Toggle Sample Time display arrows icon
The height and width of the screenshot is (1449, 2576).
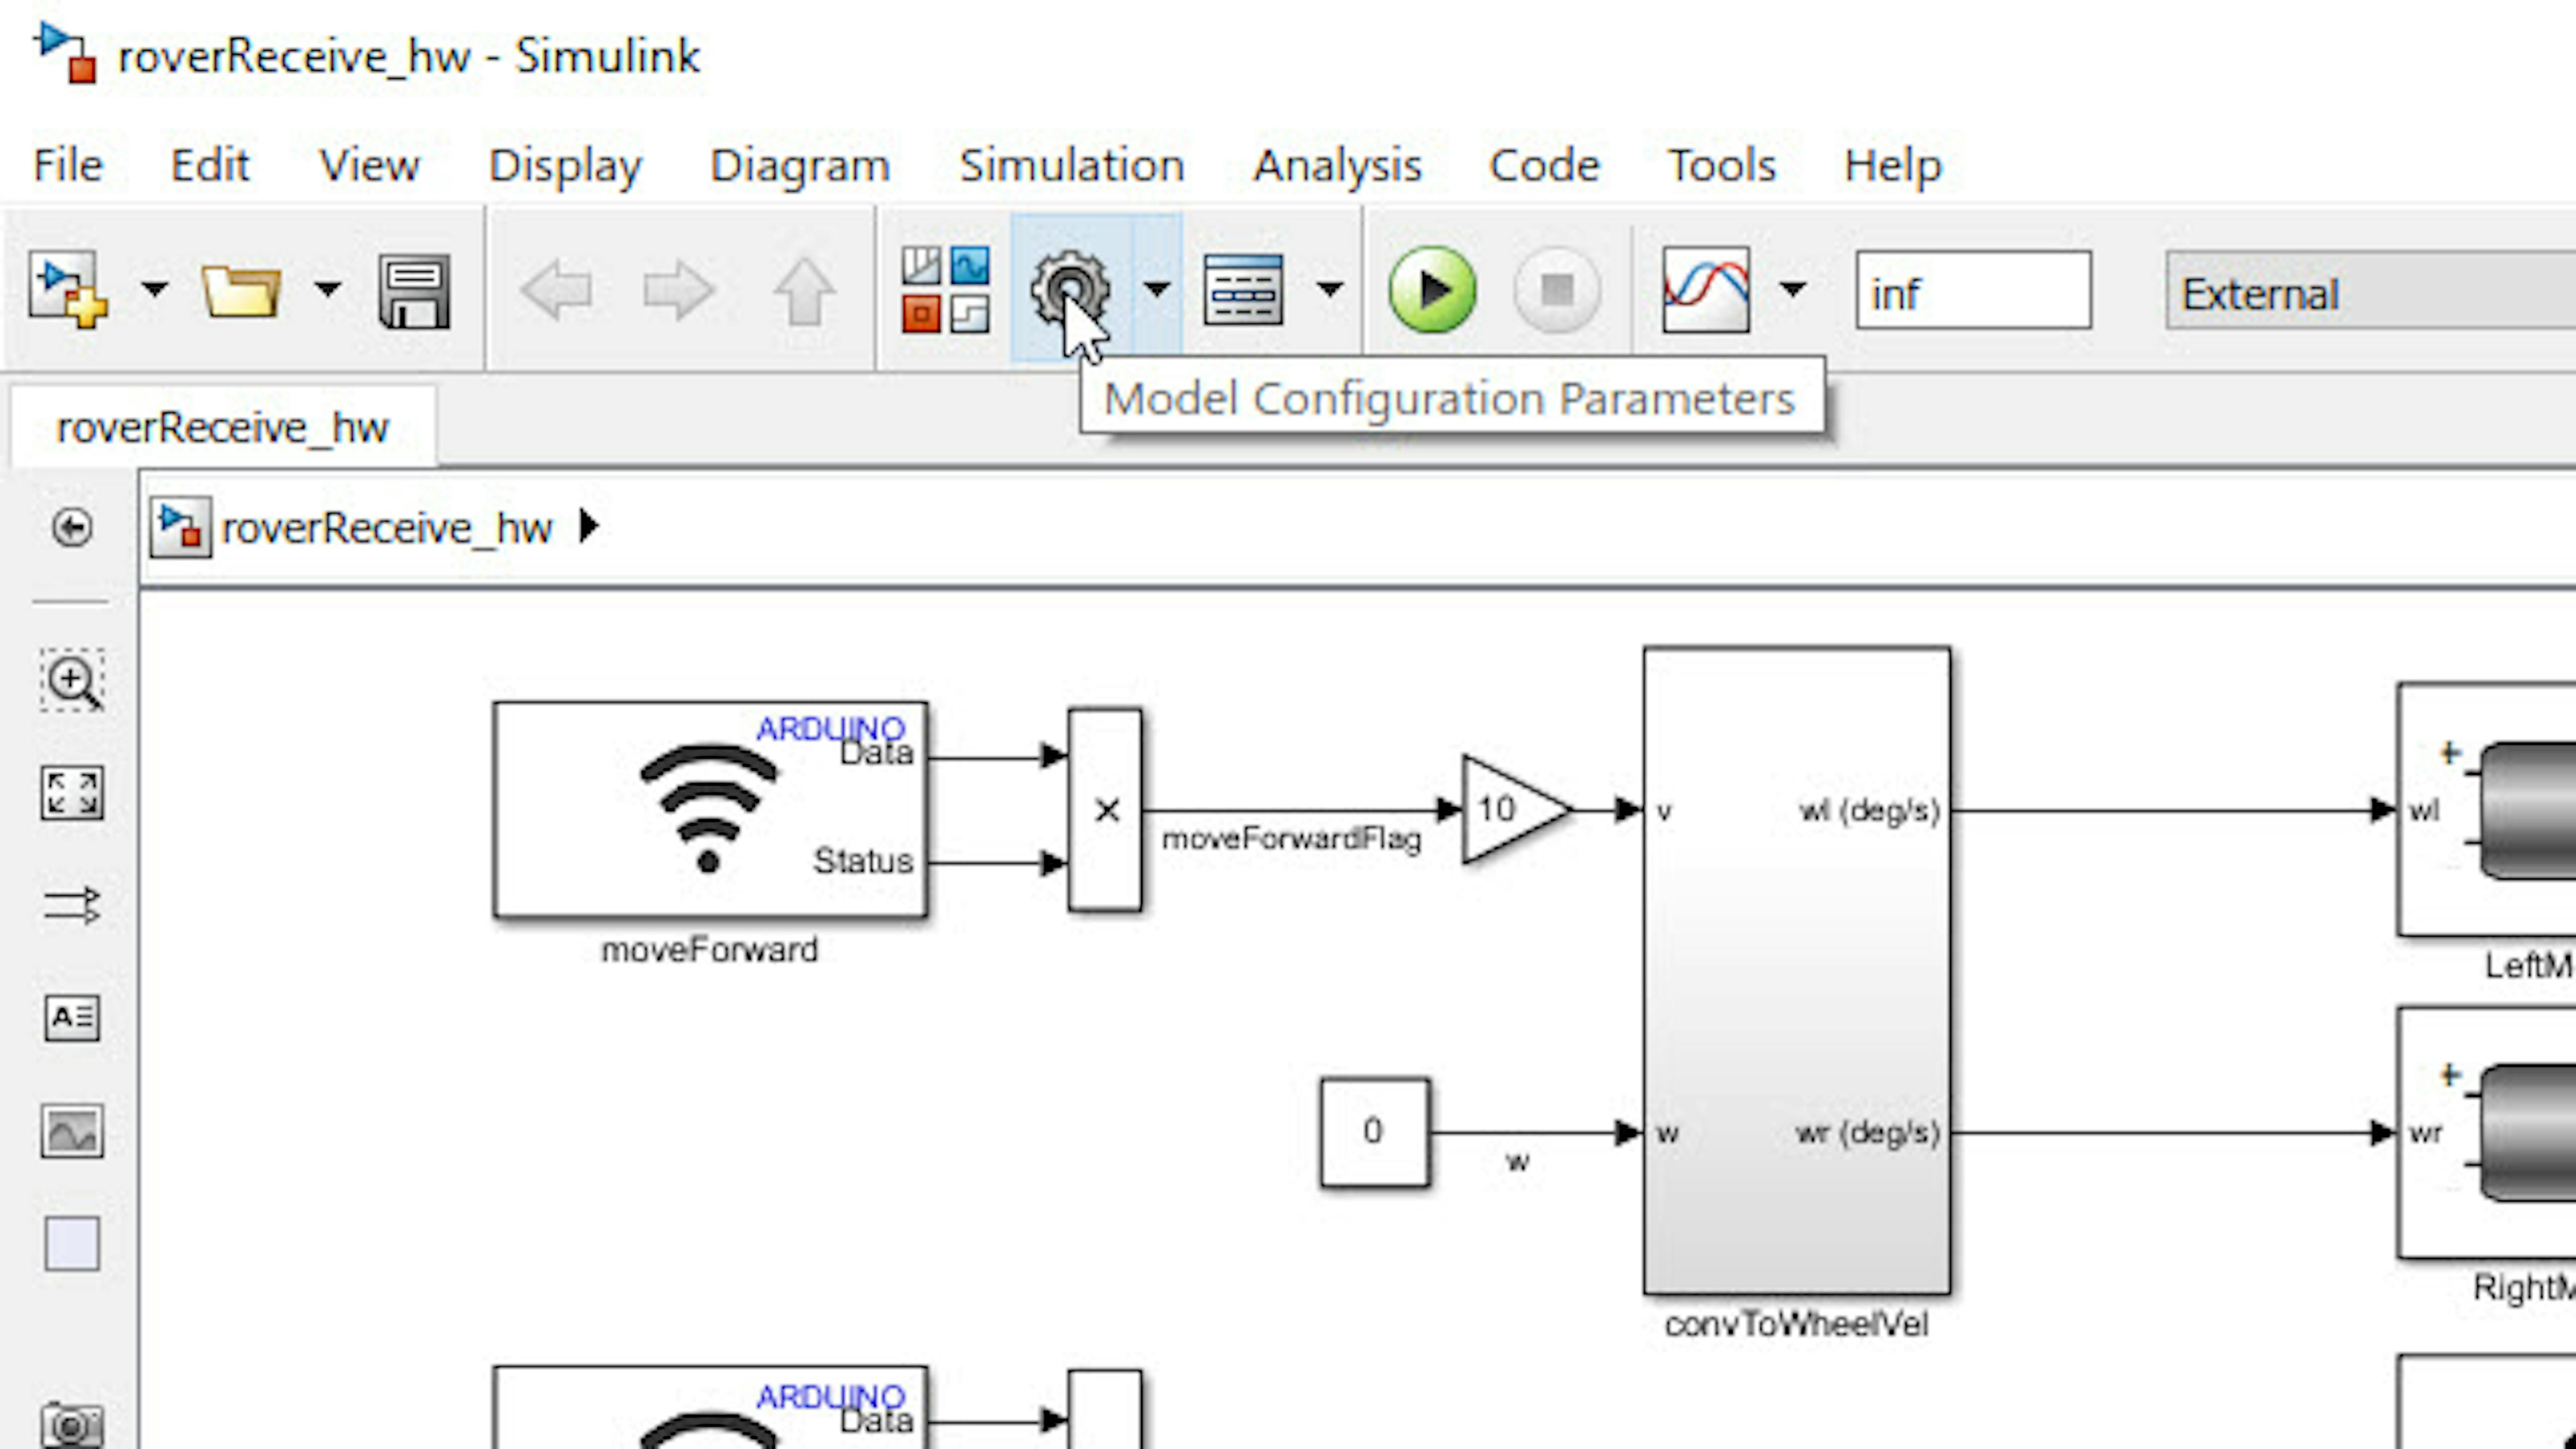pos(72,906)
